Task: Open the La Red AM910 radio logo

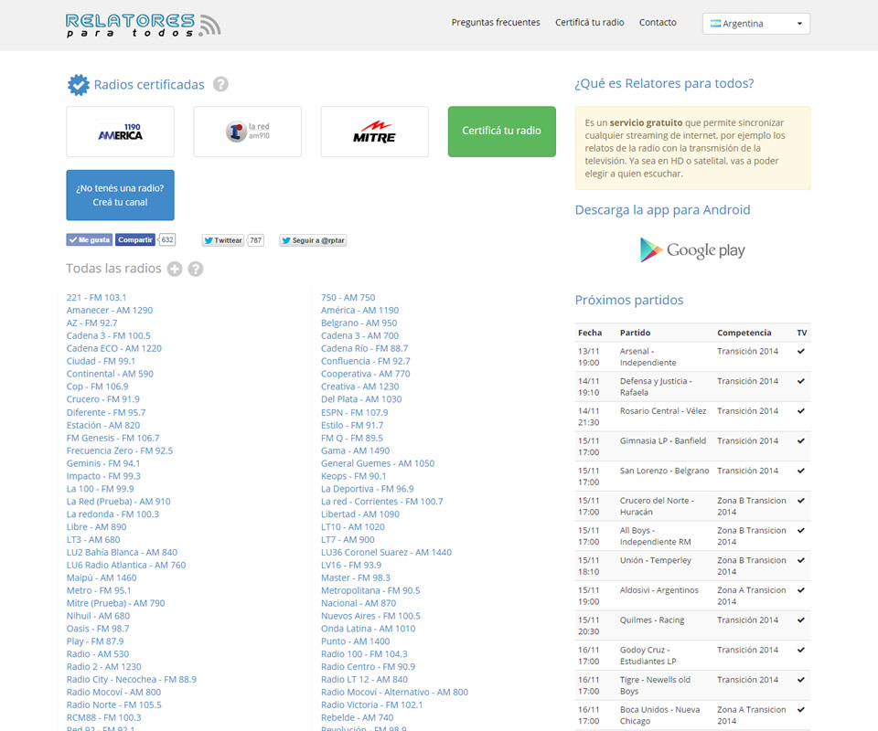Action: [x=248, y=132]
